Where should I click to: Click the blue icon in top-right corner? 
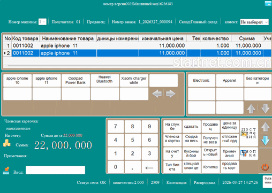[268, 3]
